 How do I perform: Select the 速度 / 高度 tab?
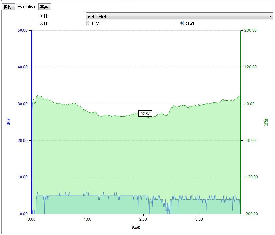tap(27, 7)
